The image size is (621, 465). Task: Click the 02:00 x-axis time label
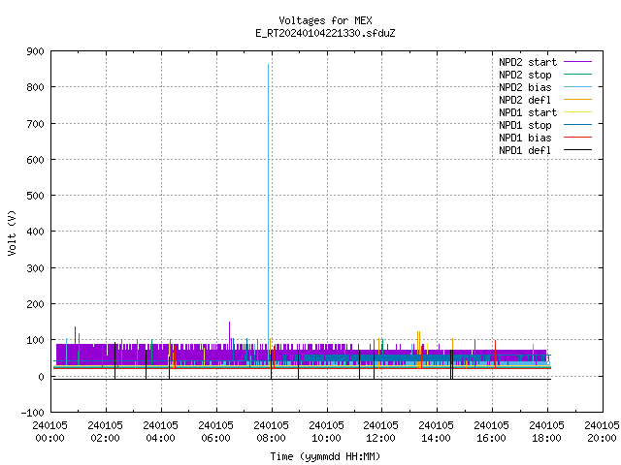pos(105,438)
